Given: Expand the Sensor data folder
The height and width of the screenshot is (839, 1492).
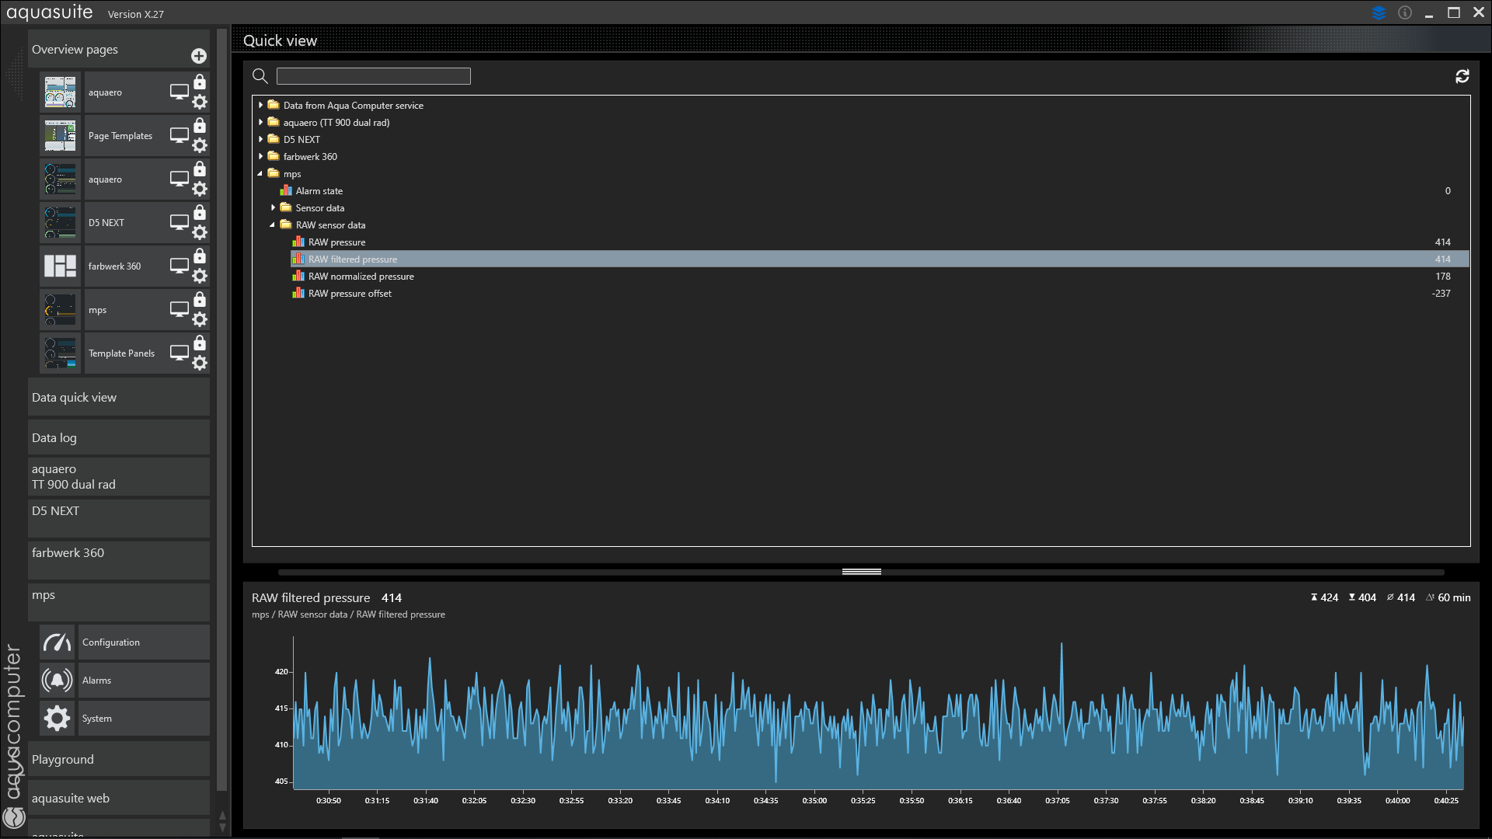Looking at the screenshot, I should tap(273, 208).
